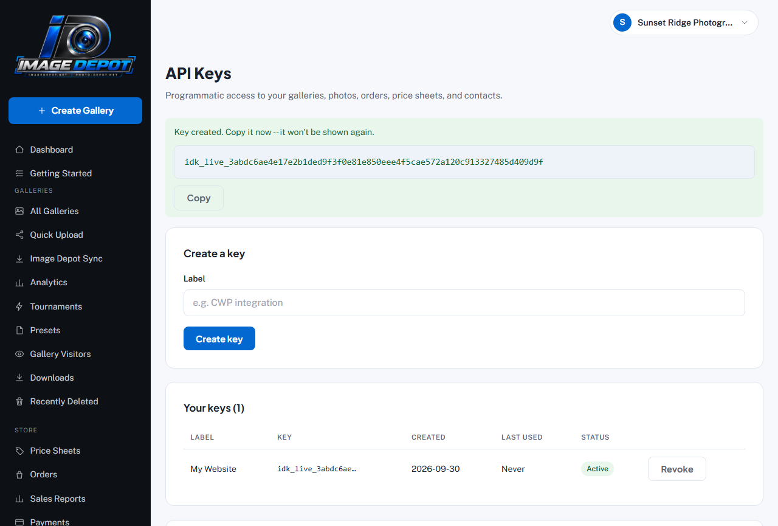Click the Active status badge
This screenshot has width=778, height=526.
click(x=597, y=469)
